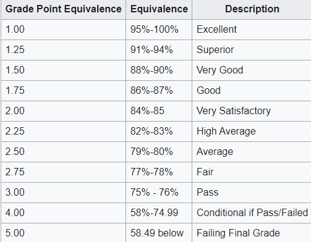Select the 1.25 grade point cell
311x242 pixels.
click(63, 50)
